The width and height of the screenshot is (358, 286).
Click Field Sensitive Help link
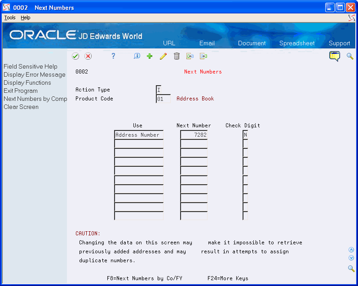pos(31,66)
